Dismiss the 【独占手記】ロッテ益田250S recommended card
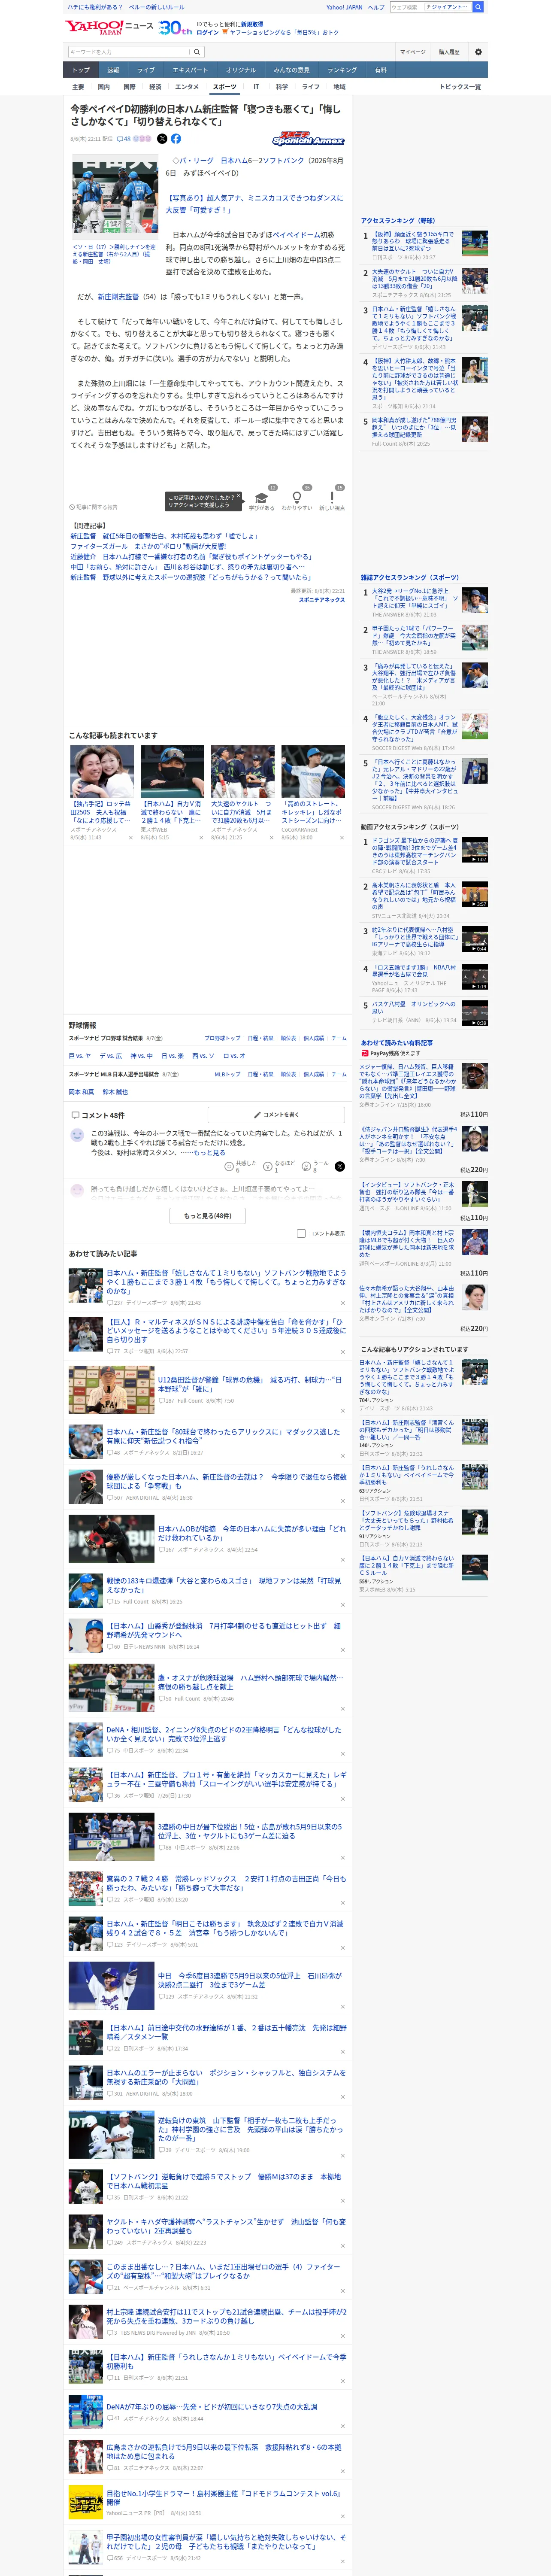The image size is (551, 2576). (130, 838)
